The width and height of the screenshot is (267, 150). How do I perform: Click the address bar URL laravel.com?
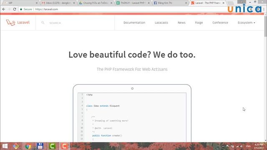click(46, 9)
